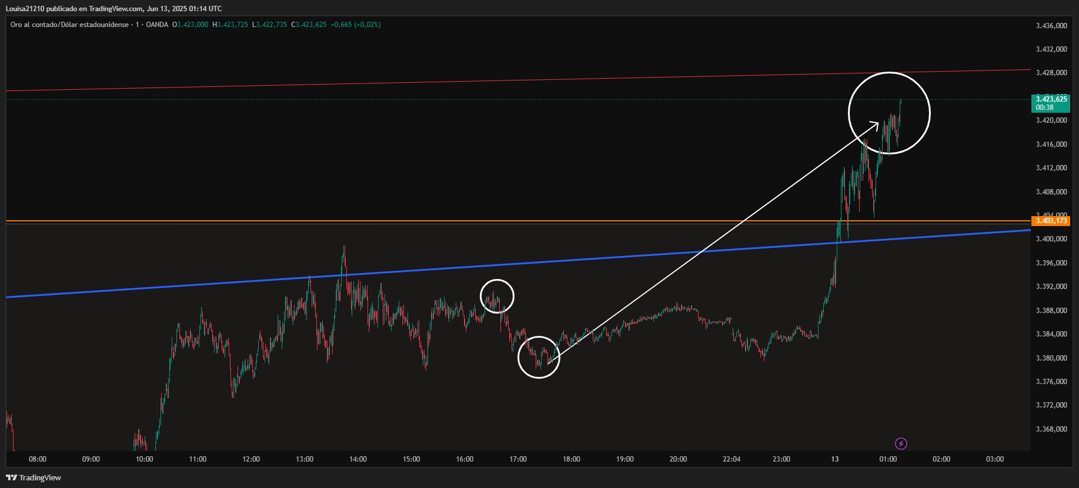Click price axis label 3.420,000
Screen dimensions: 1079x488
(x=1051, y=120)
